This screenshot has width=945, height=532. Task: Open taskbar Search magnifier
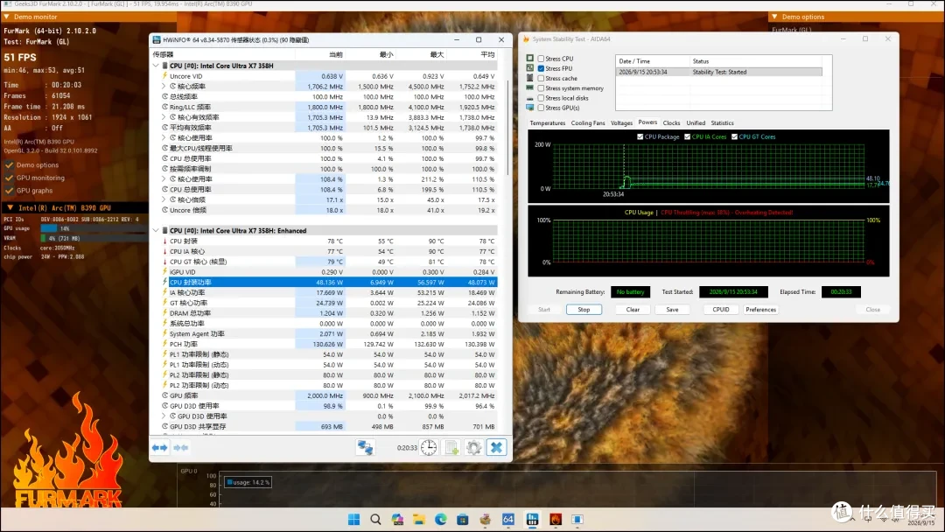(375, 520)
